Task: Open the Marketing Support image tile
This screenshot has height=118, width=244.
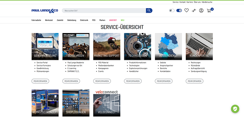Action: click(107, 46)
